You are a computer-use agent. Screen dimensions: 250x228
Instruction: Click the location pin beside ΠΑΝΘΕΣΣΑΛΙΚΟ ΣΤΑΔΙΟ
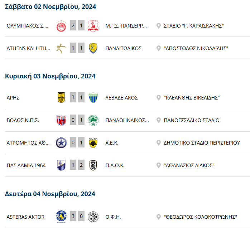click(x=158, y=120)
